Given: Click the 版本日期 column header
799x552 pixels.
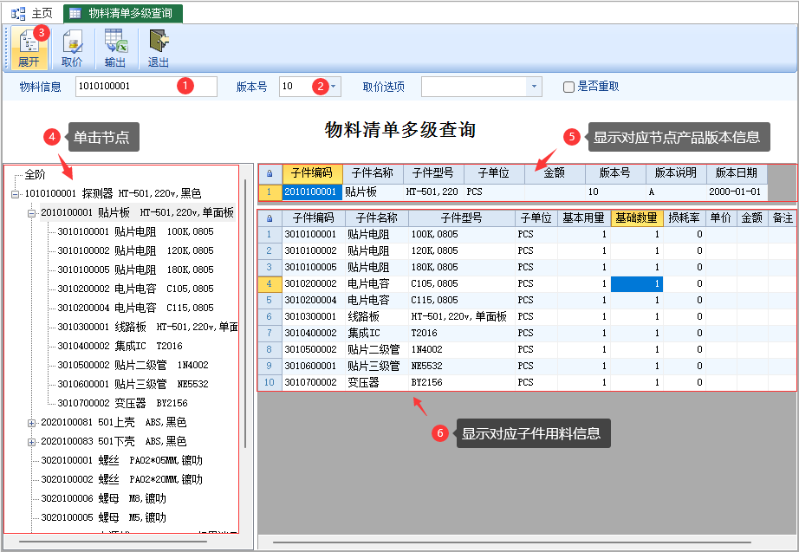Looking at the screenshot, I should coord(737,174).
